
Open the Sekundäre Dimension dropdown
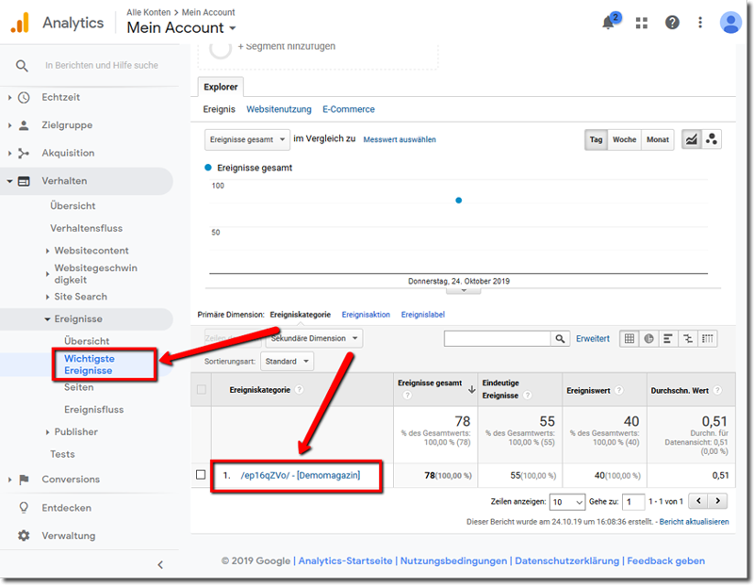pos(315,338)
